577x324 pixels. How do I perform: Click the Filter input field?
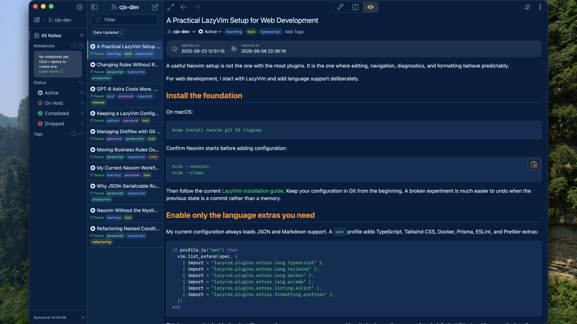click(x=125, y=20)
